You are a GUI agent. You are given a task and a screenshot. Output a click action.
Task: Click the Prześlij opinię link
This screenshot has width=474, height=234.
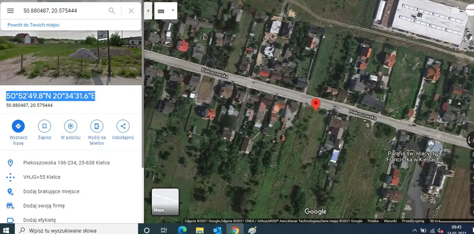pyautogui.click(x=413, y=221)
